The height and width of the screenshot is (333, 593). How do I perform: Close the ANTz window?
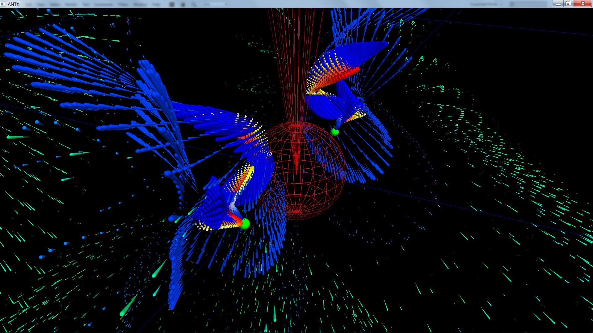click(583, 4)
